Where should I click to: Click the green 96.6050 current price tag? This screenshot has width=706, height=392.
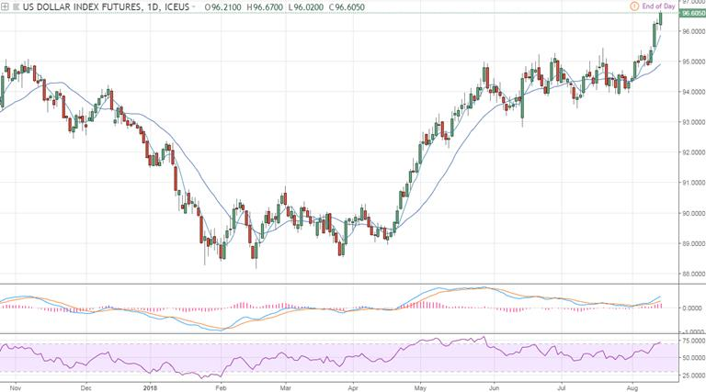pos(690,15)
